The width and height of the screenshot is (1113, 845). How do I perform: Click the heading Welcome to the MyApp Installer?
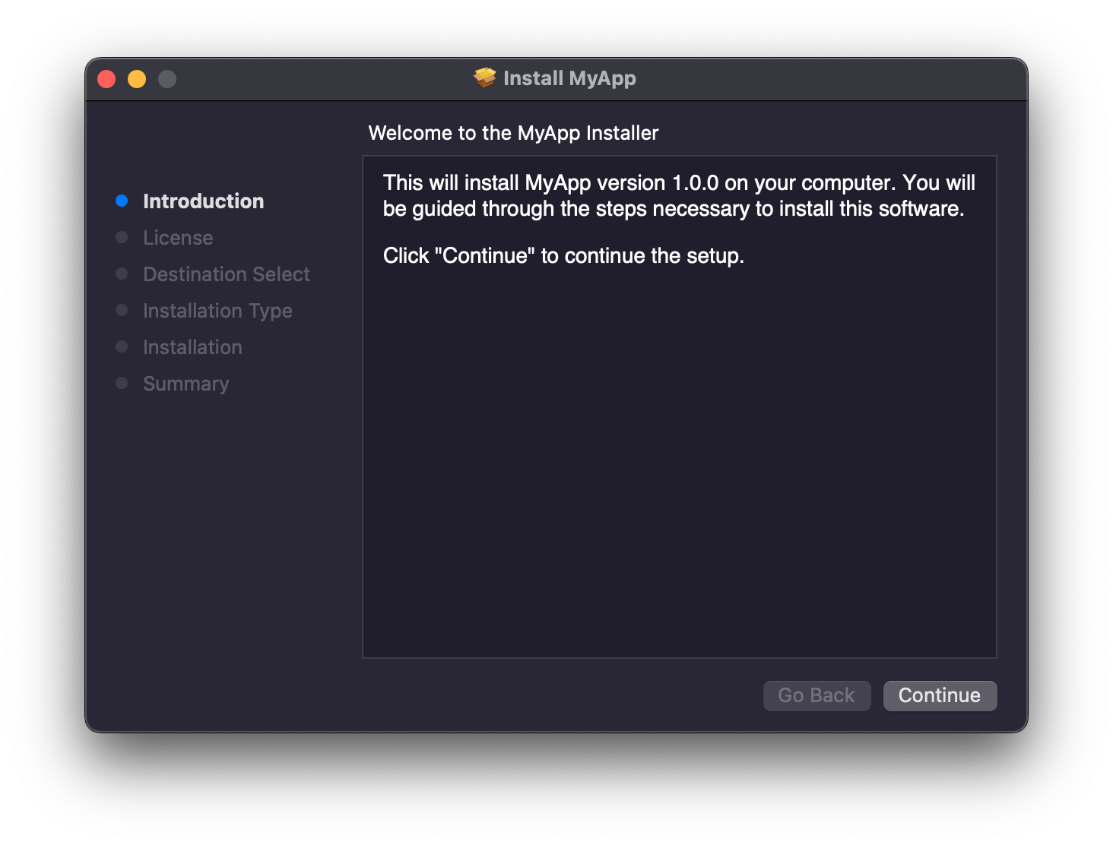pos(513,132)
